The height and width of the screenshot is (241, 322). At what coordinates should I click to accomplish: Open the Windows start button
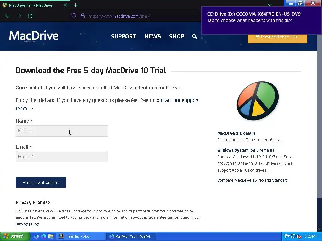pos(15,237)
